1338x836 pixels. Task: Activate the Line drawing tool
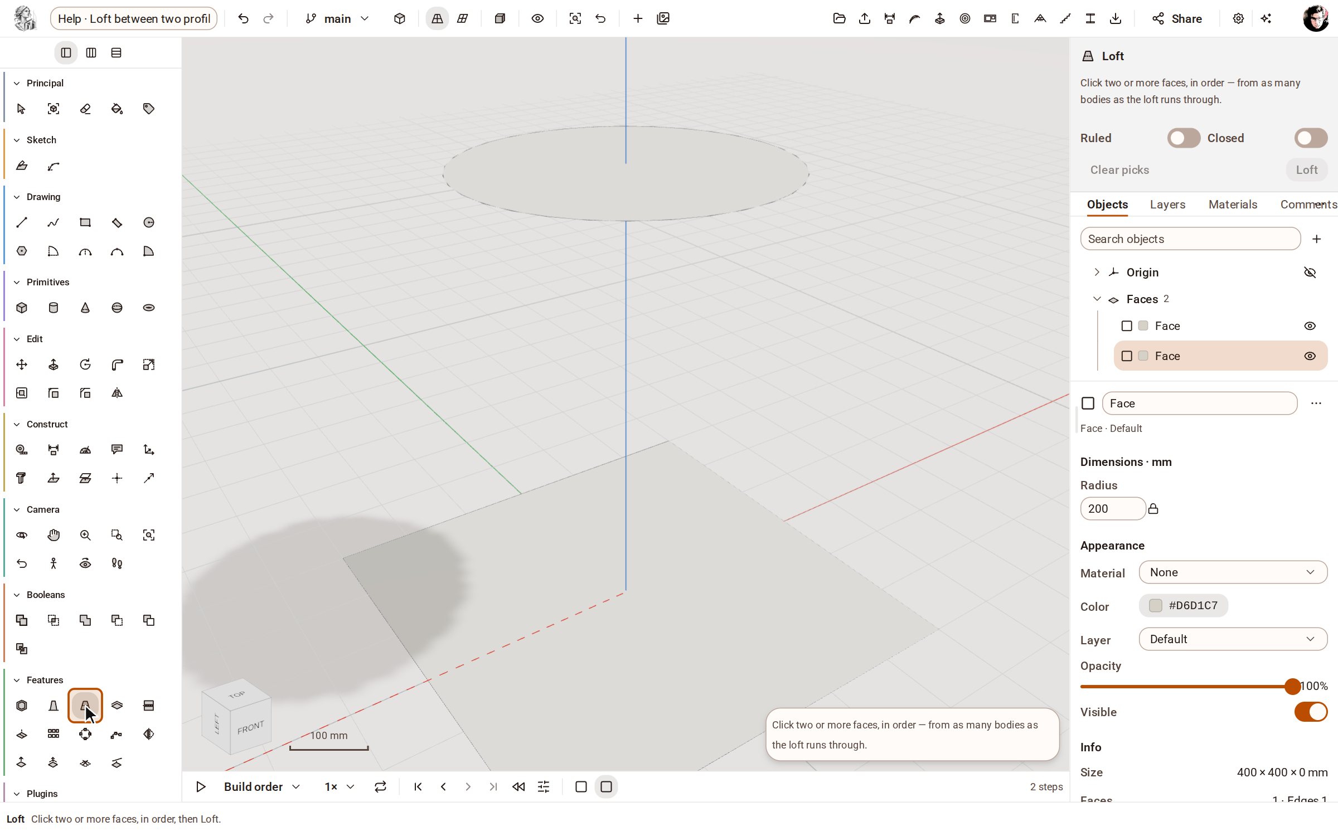pyautogui.click(x=21, y=222)
